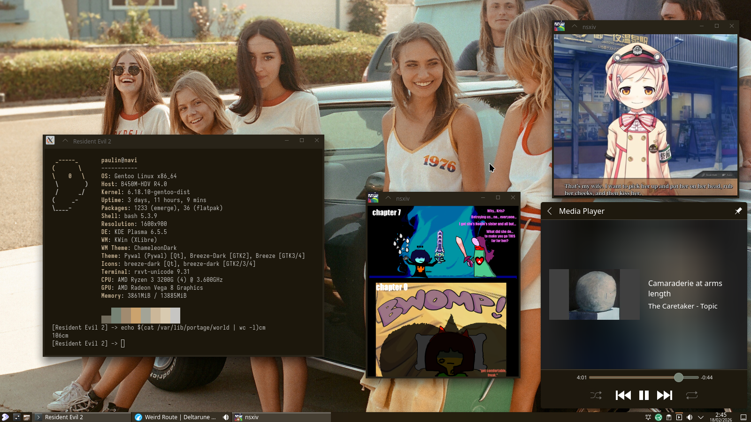Toggle keep-above arrow on comic nsxiv window

[x=388, y=198]
